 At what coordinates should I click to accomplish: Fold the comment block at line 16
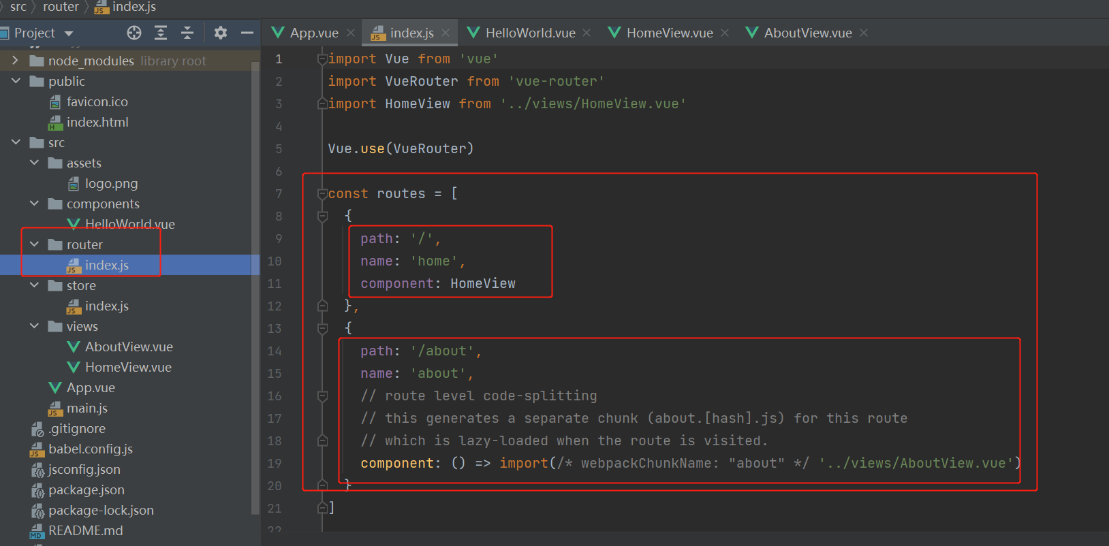(x=322, y=396)
